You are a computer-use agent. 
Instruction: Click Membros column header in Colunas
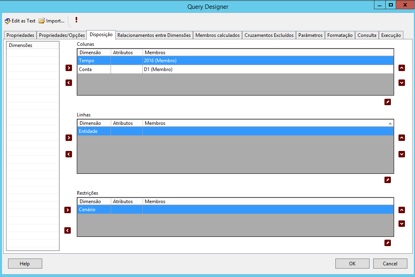click(x=268, y=52)
